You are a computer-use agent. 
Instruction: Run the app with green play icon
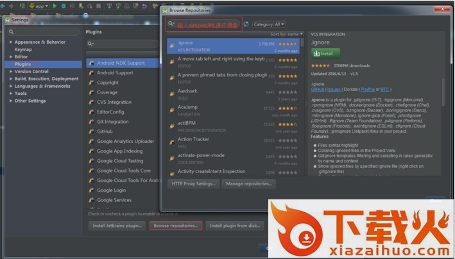click(x=55, y=6)
